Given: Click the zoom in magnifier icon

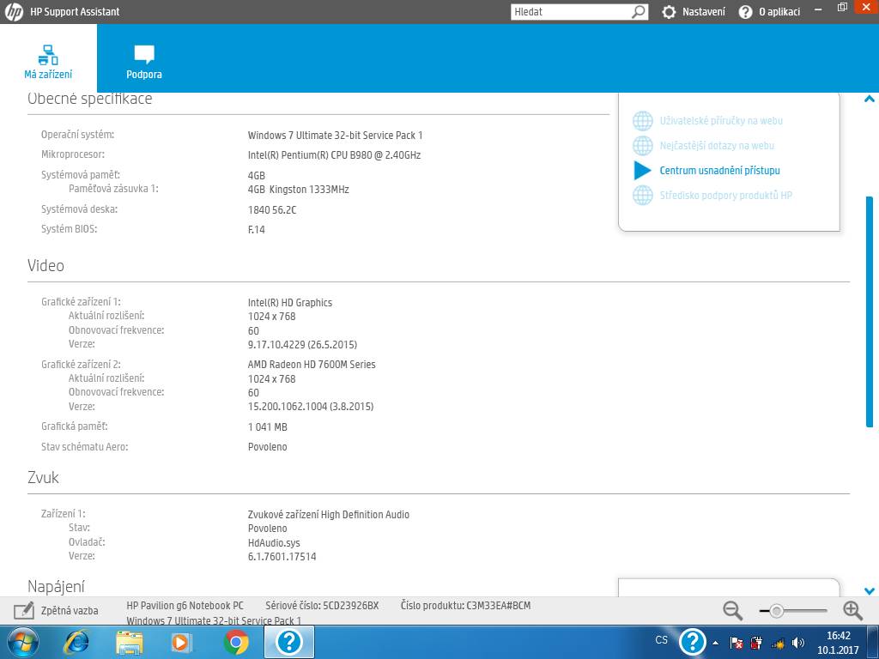Looking at the screenshot, I should click(x=852, y=611).
